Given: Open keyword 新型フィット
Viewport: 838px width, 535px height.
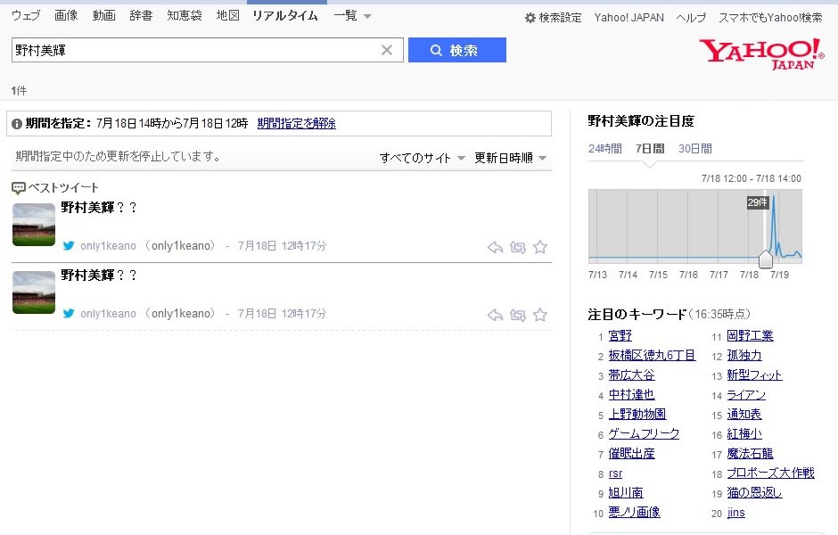Looking at the screenshot, I should (x=754, y=375).
